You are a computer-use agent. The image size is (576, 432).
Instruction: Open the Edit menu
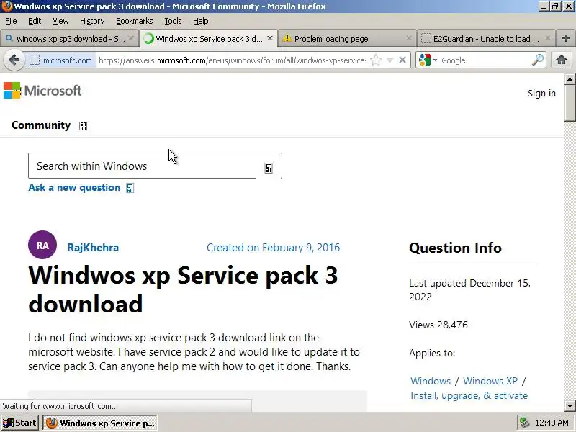(x=35, y=21)
